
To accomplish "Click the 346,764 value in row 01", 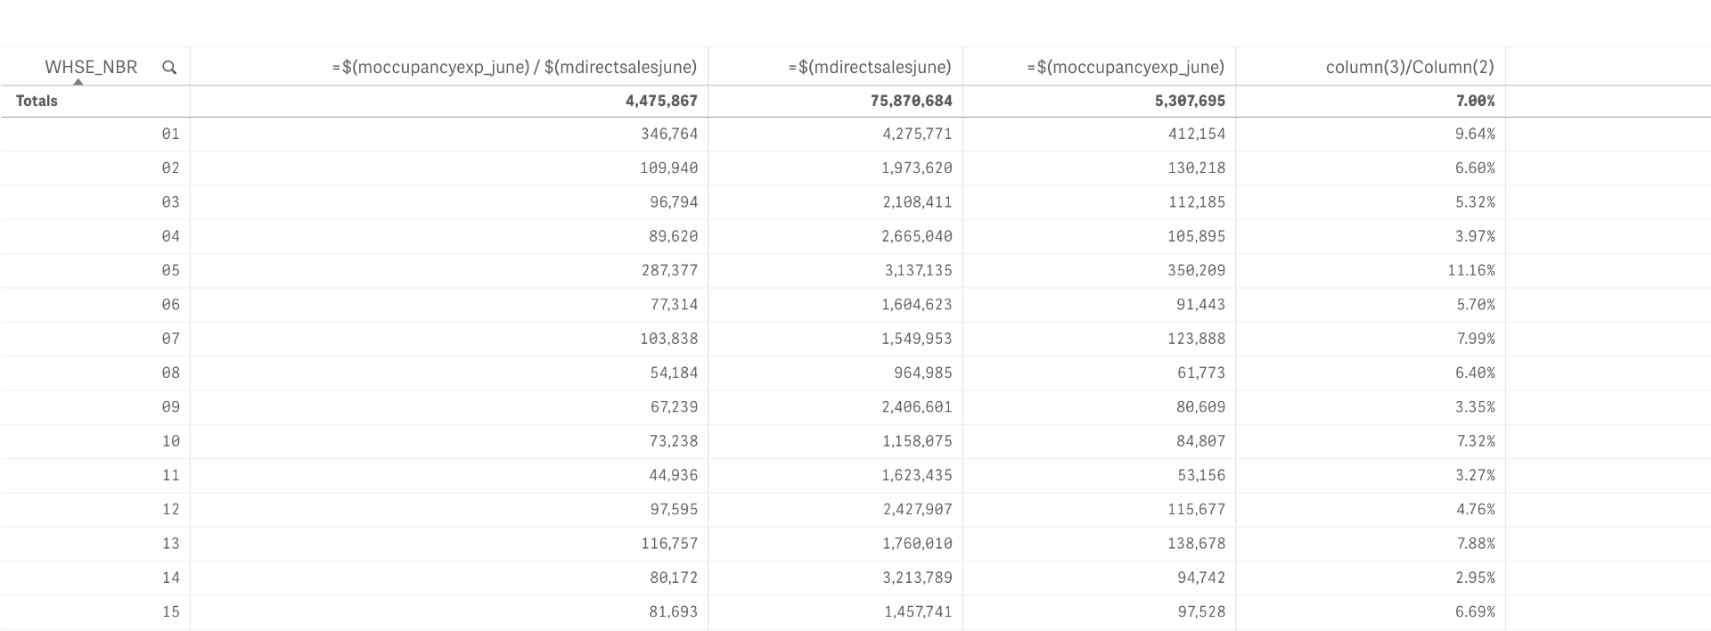I will point(669,135).
